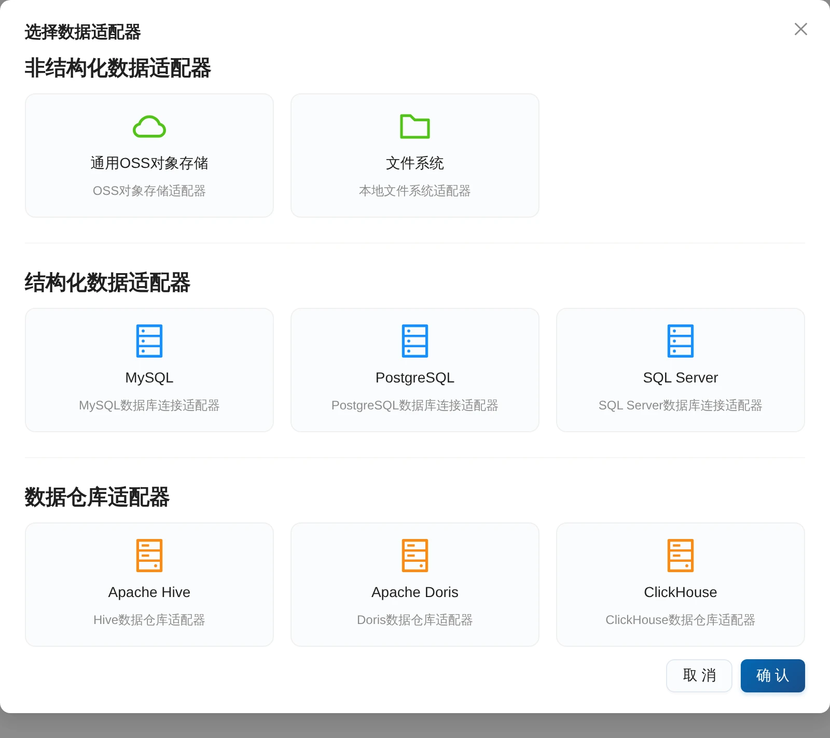Select the 通用OSS对象存储 card title
Viewport: 830px width, 738px height.
tap(149, 163)
